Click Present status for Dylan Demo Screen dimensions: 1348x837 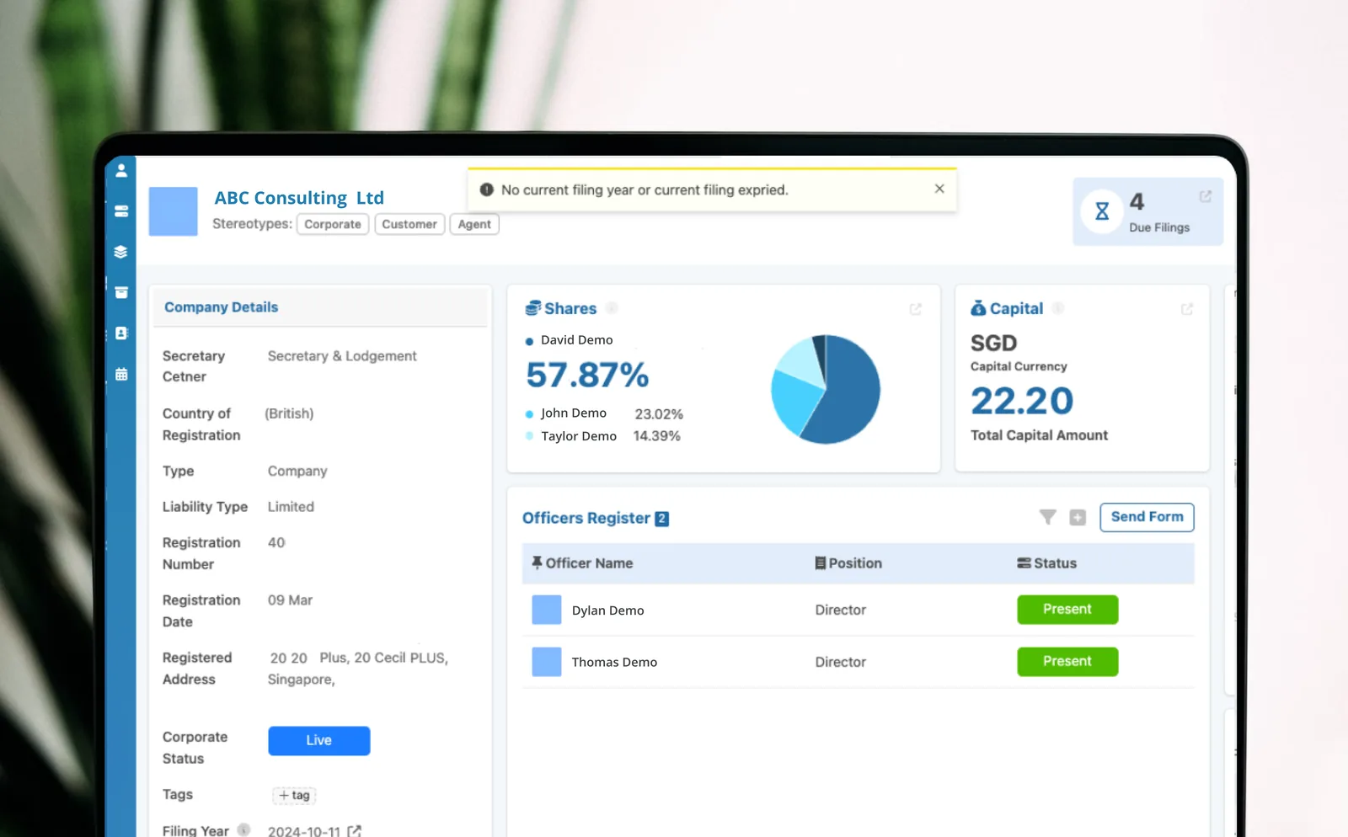pos(1067,610)
